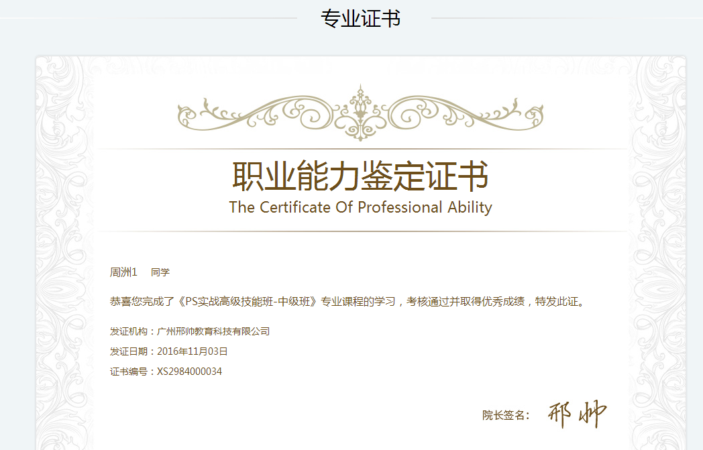Click the 考核通过并取得优秀成绩 phrase
Viewport: 703px width, 450px height.
click(x=468, y=301)
